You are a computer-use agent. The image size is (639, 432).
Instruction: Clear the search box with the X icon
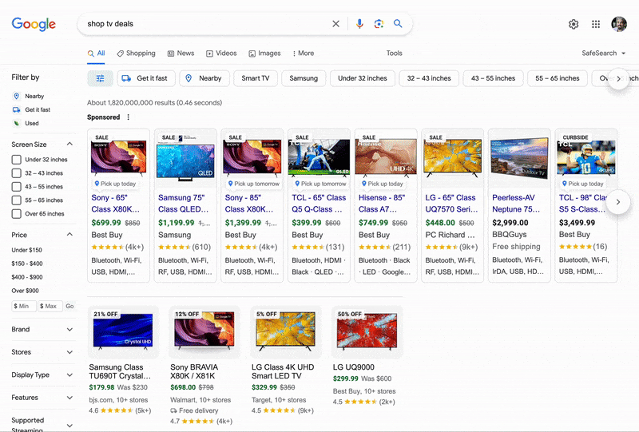(x=335, y=24)
